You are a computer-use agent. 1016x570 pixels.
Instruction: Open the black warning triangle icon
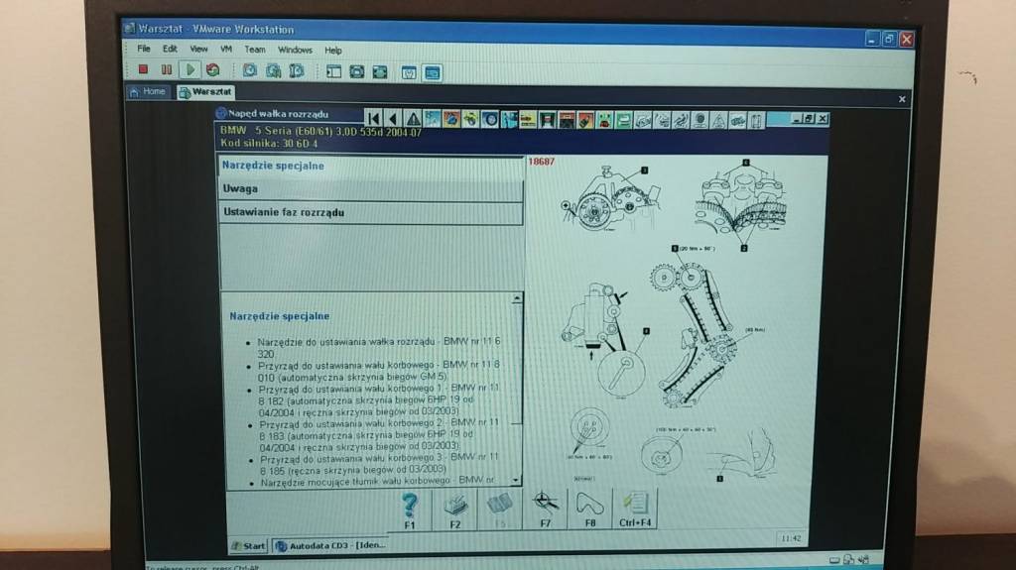(413, 119)
